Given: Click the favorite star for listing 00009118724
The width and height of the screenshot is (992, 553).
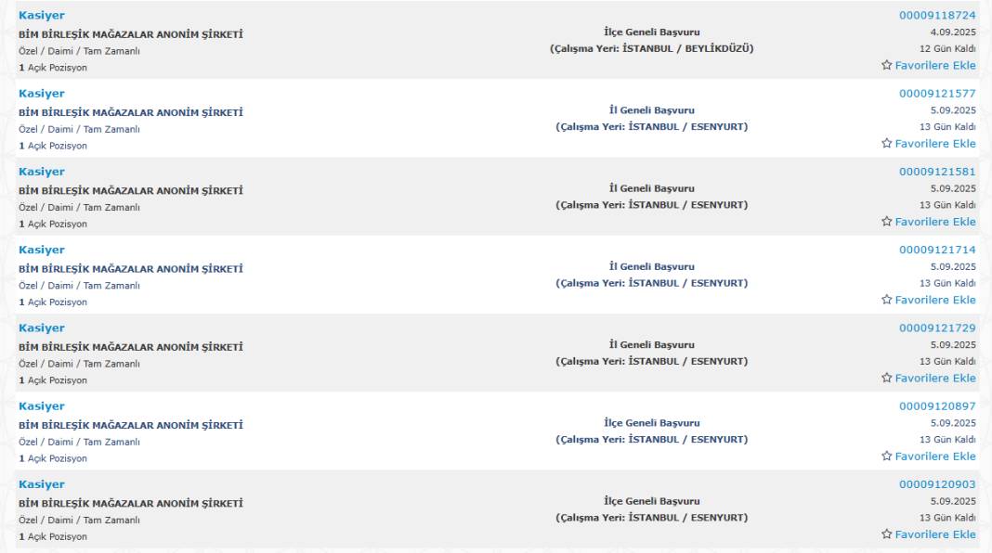Looking at the screenshot, I should tap(886, 66).
